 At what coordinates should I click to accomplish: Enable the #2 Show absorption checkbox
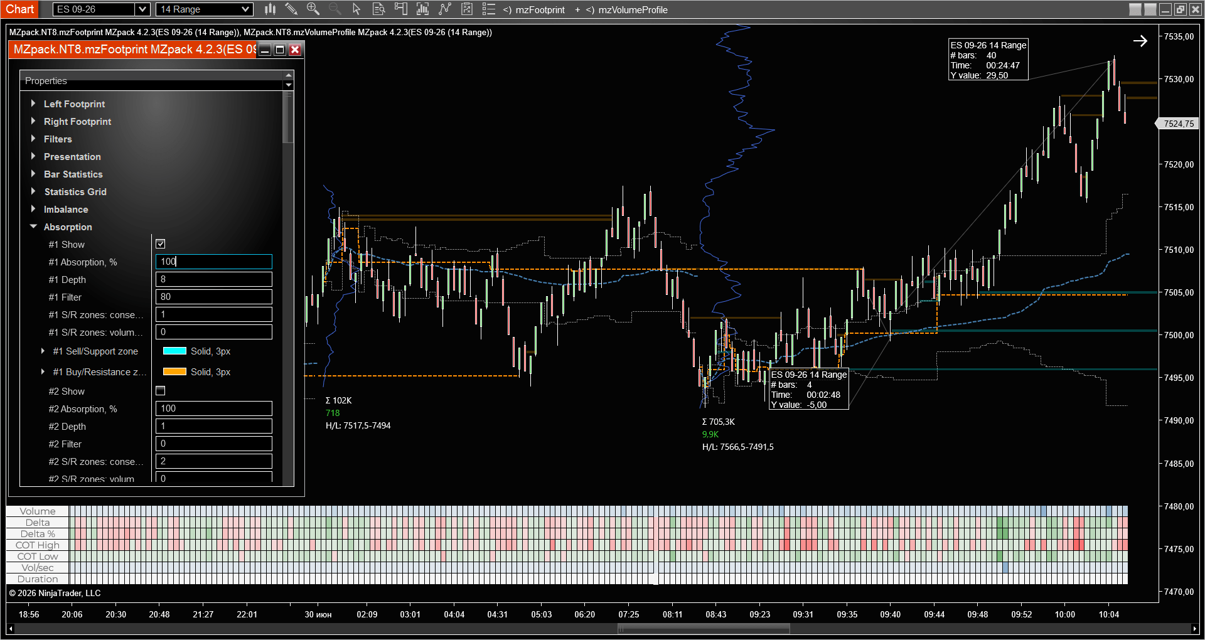161,391
